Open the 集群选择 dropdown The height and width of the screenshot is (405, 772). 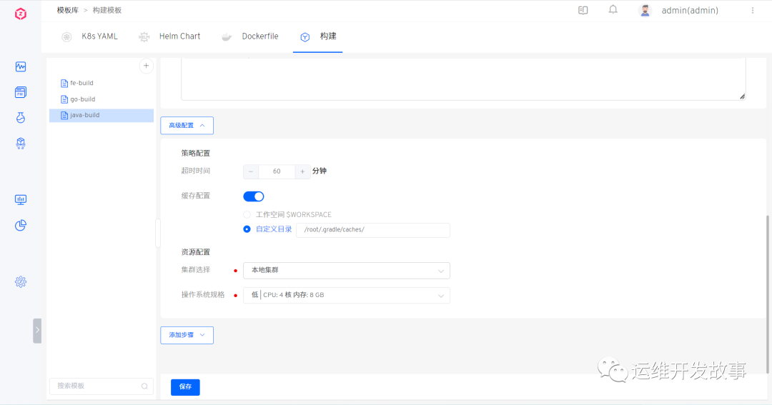click(x=347, y=270)
